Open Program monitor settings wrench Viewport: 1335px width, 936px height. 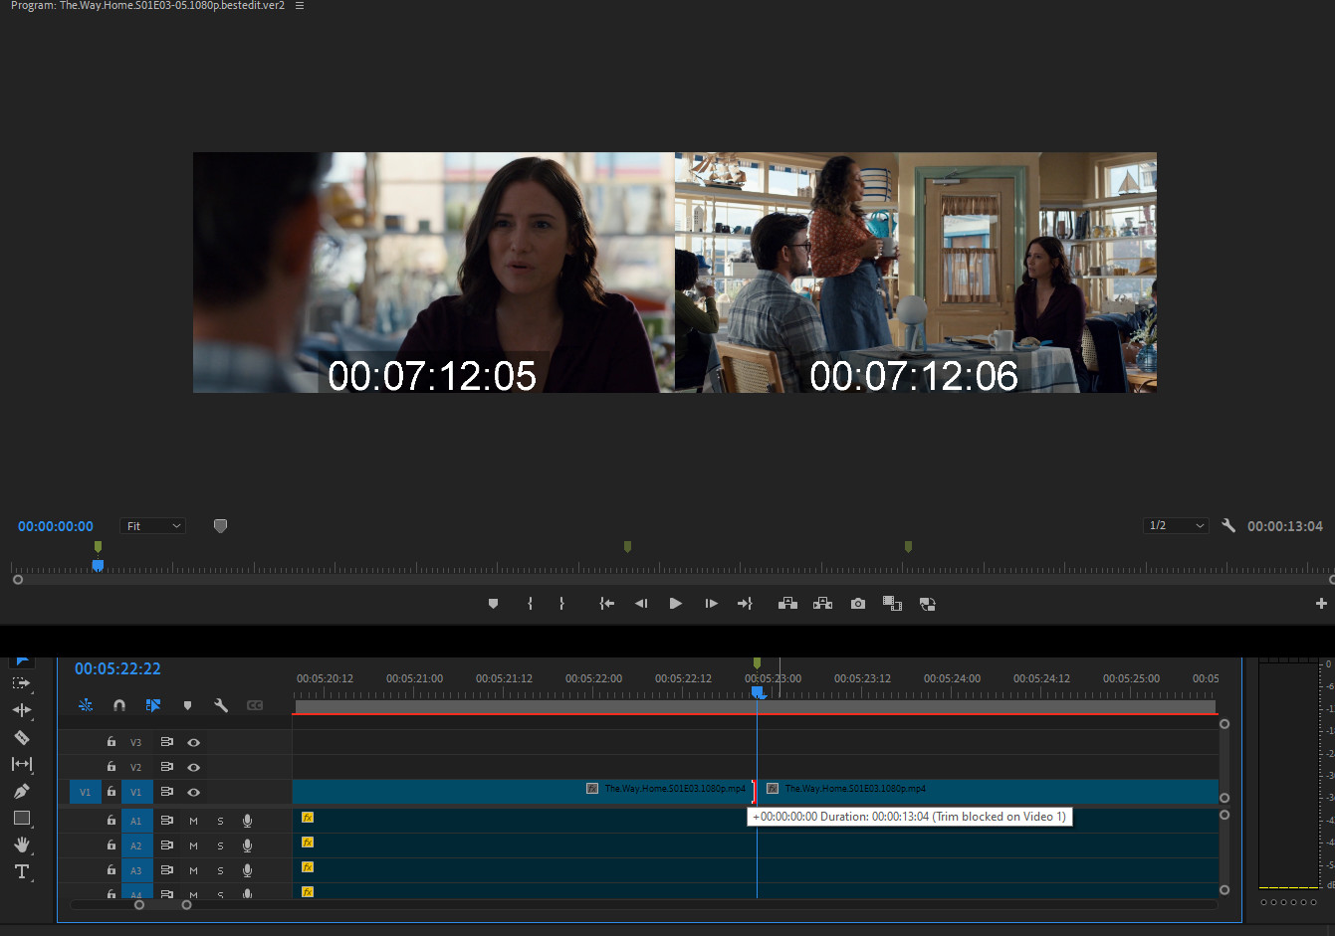(1228, 525)
